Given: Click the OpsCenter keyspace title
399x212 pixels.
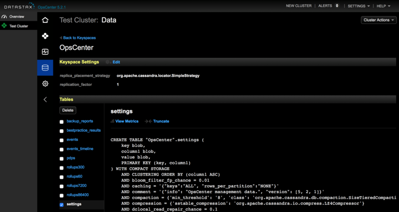Looking at the screenshot, I should (76, 48).
